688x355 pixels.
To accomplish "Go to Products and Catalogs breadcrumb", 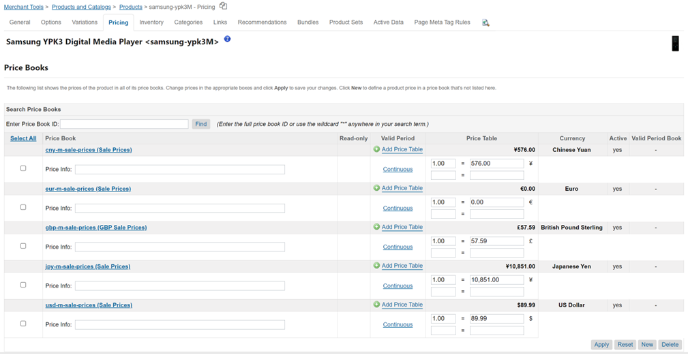I will pos(81,7).
